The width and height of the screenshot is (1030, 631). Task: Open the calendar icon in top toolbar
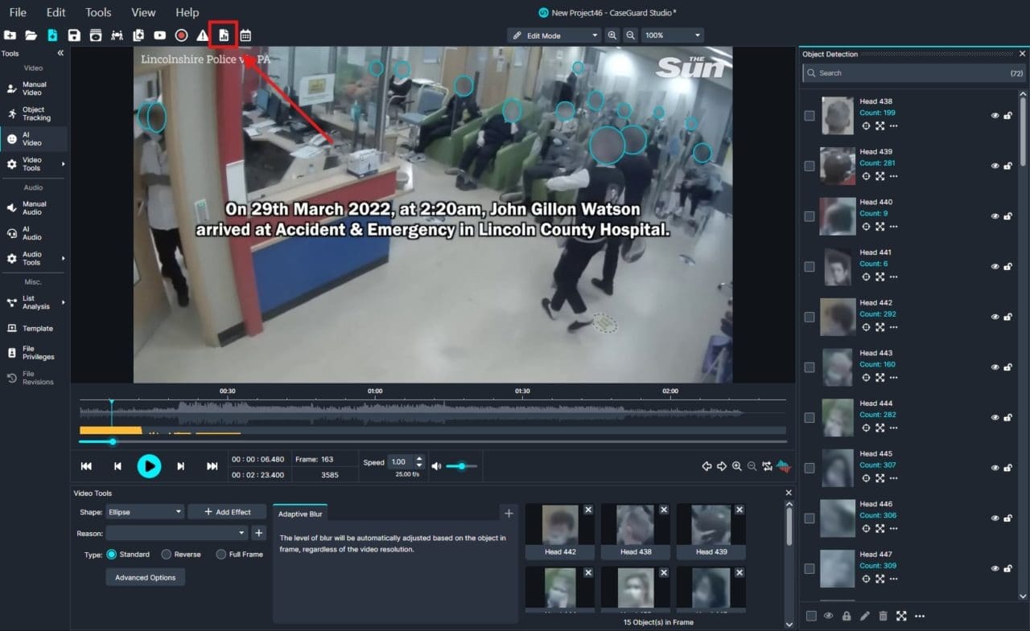pyautogui.click(x=245, y=35)
